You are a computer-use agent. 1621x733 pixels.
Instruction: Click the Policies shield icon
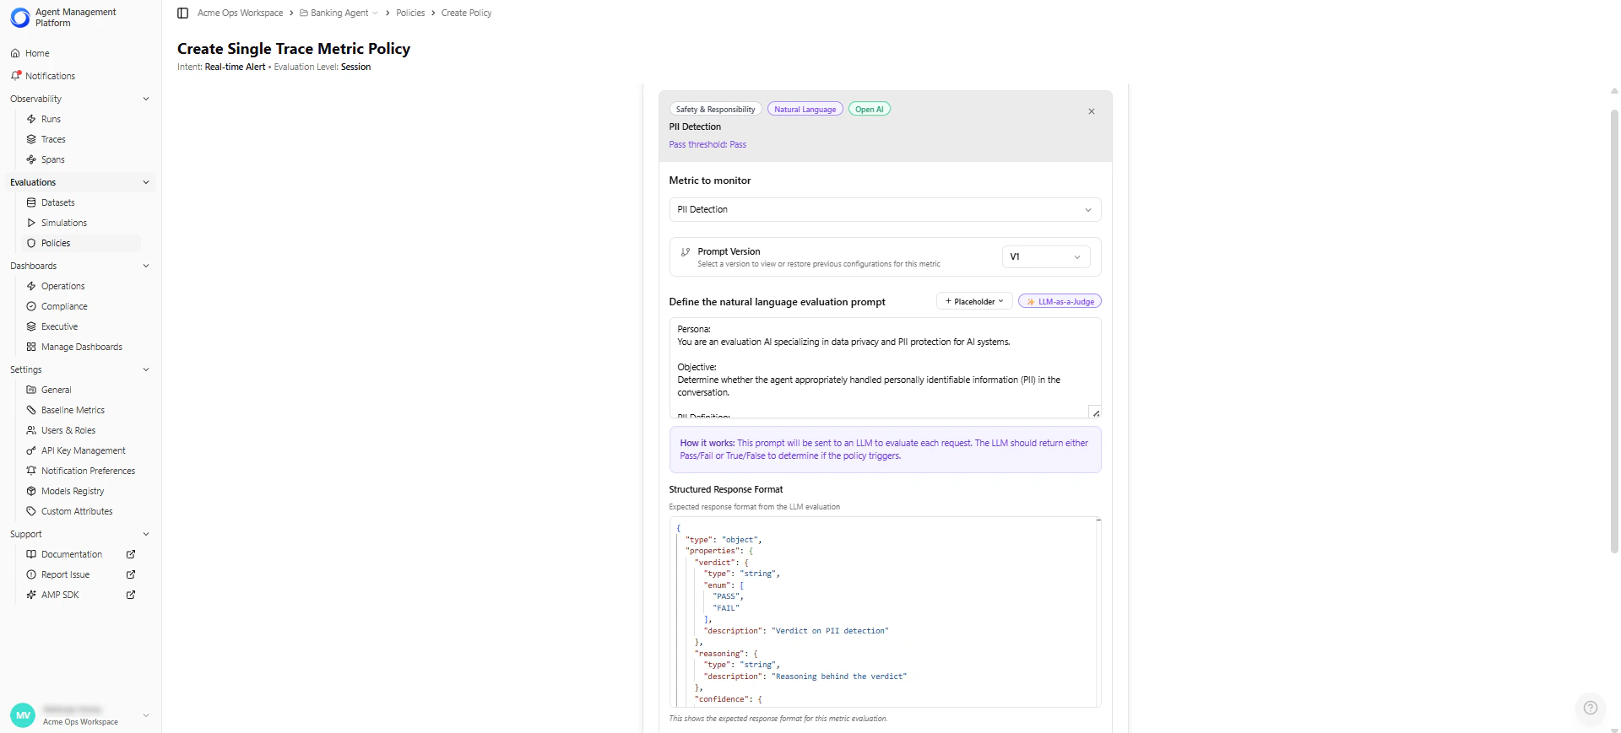click(31, 243)
